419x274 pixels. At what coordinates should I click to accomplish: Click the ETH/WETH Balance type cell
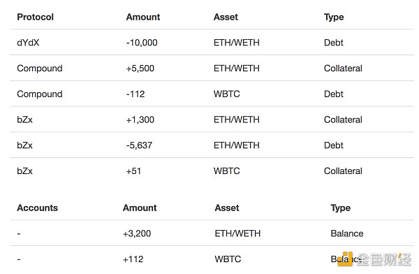click(347, 233)
